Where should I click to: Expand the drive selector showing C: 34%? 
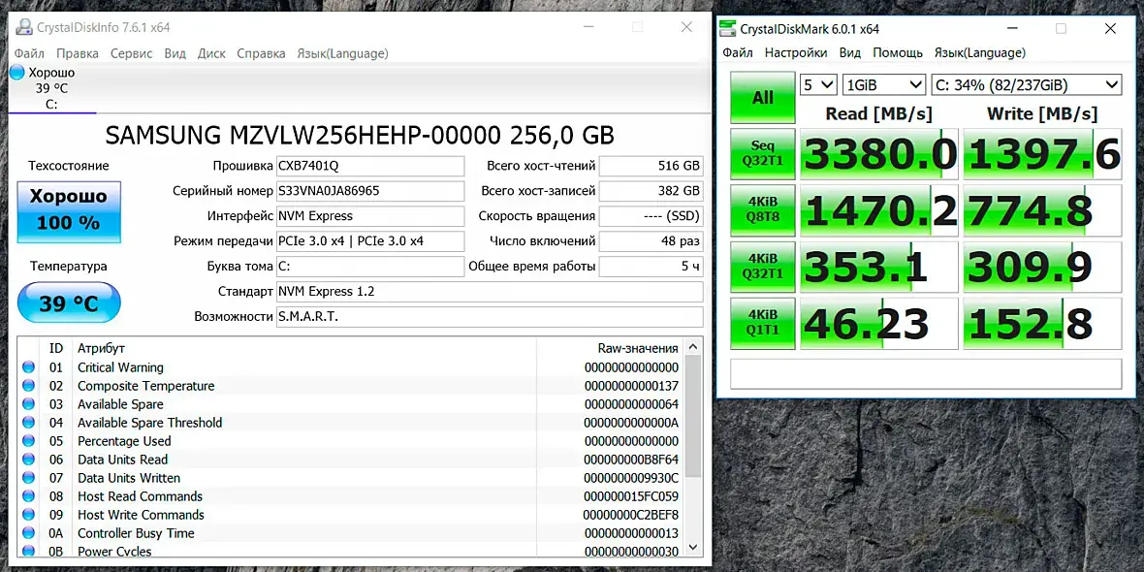pyautogui.click(x=1027, y=84)
